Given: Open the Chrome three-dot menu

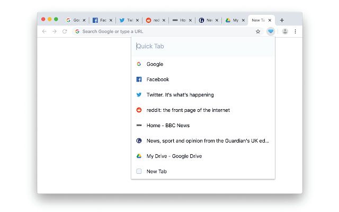Looking at the screenshot, I should click(295, 31).
